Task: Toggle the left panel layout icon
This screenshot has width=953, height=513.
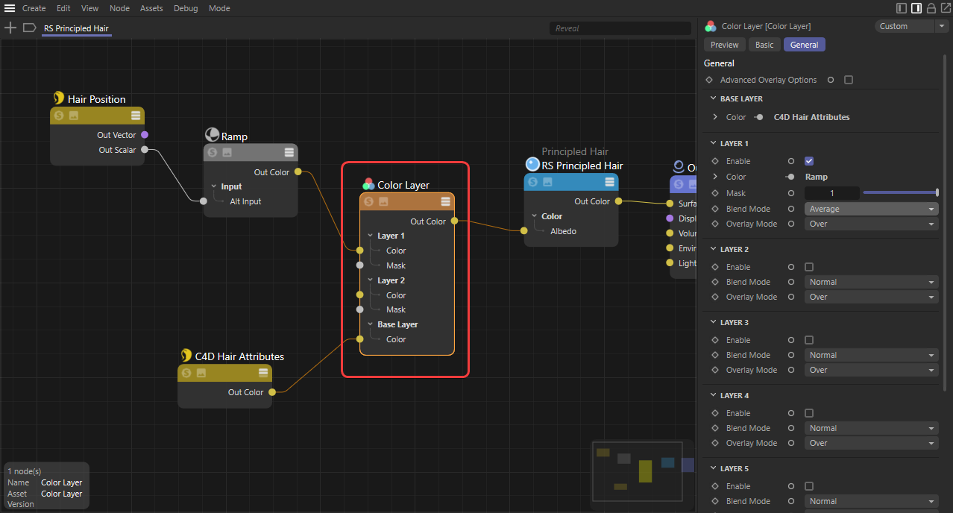Action: point(902,8)
